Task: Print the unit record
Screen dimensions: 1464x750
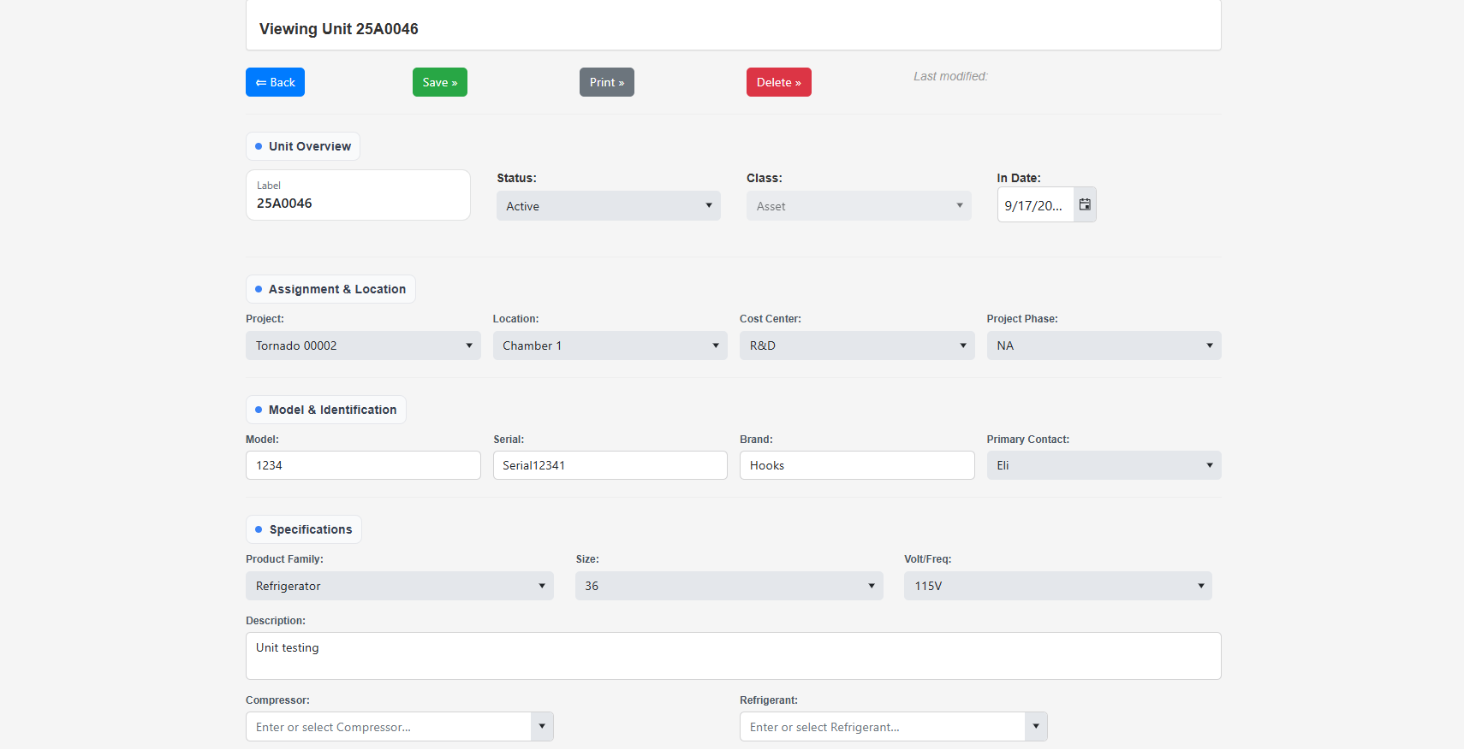Action: click(x=606, y=82)
